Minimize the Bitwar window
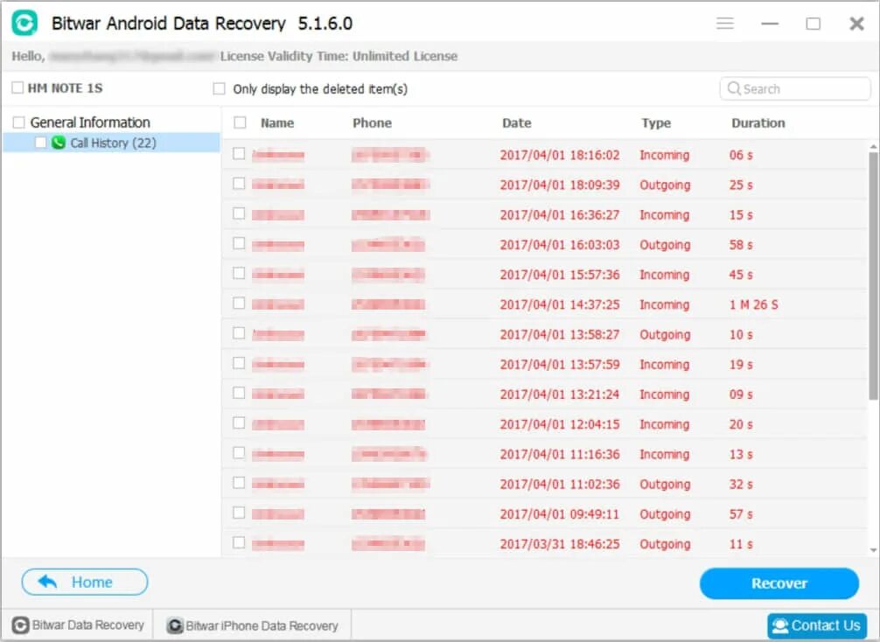This screenshot has height=642, width=880. (x=770, y=24)
